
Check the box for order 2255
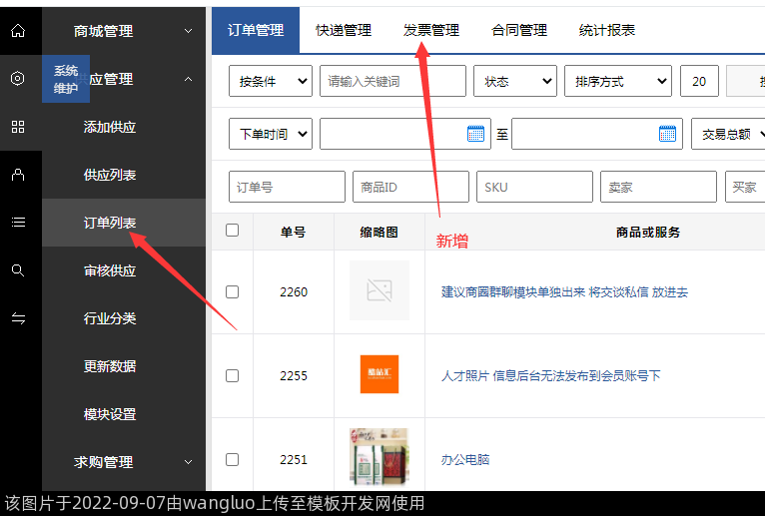tap(233, 376)
